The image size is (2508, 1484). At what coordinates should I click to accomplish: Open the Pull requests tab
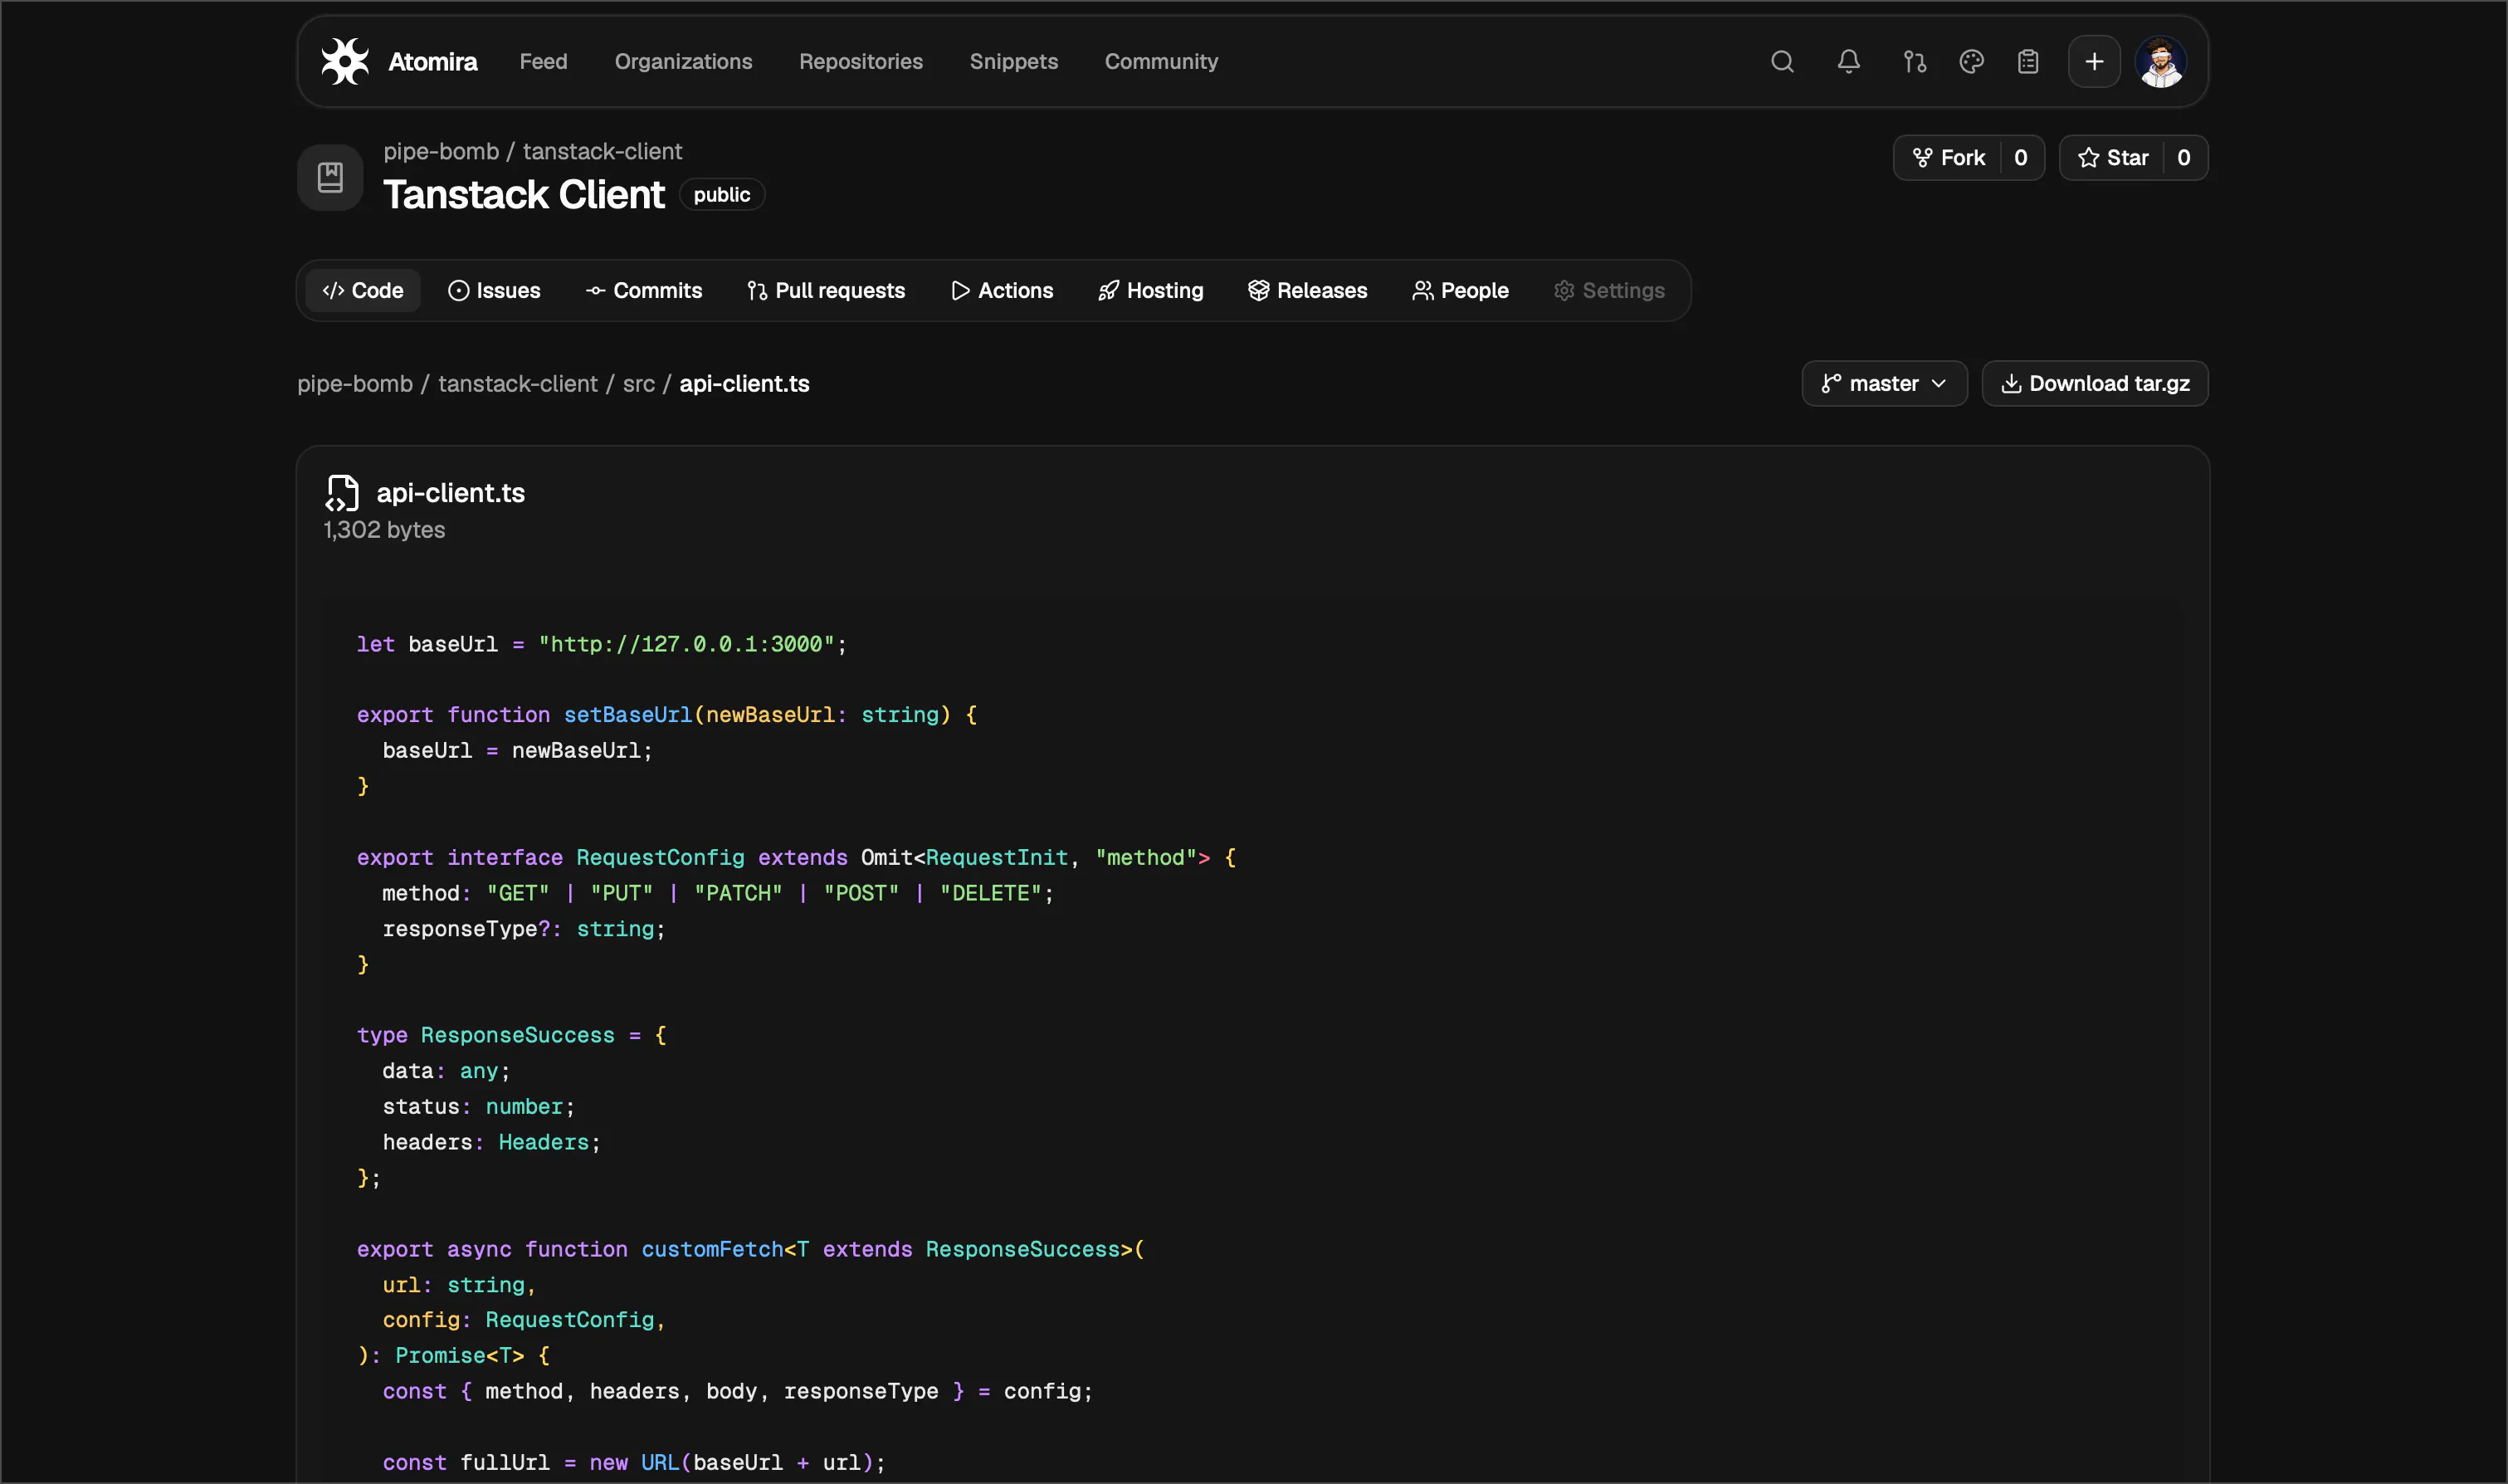tap(826, 291)
